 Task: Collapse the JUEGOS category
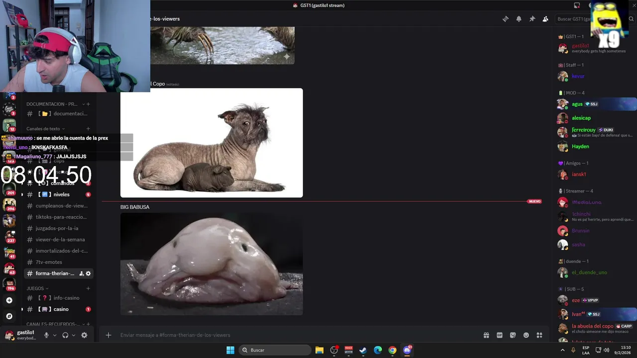37,288
